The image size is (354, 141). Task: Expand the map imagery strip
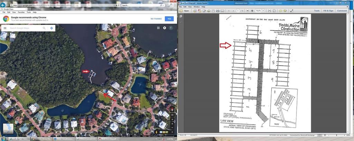click(172, 132)
